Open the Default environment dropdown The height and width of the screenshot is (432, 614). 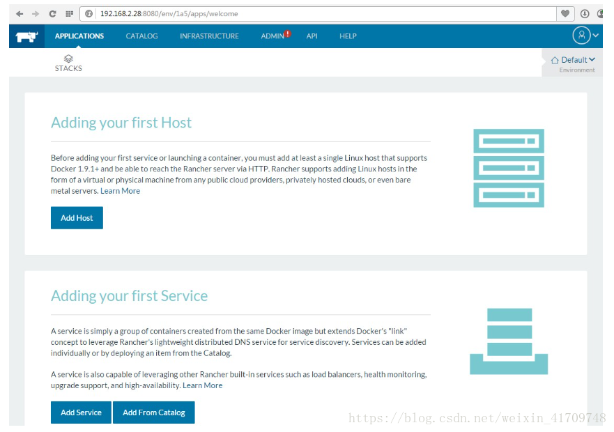pos(578,60)
